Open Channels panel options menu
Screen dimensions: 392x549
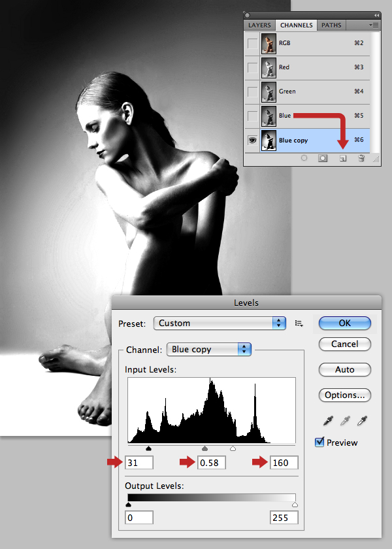[x=374, y=25]
